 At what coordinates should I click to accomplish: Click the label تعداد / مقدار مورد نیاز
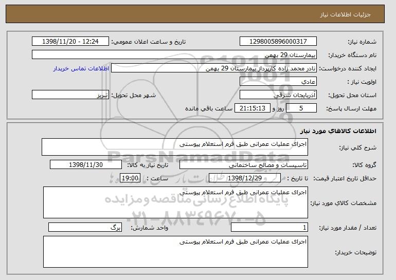[x=348, y=228]
